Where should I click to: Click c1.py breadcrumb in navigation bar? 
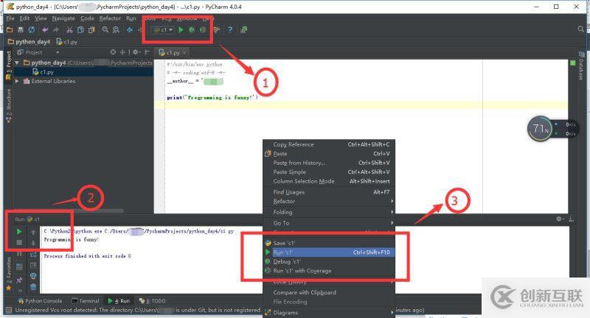click(66, 42)
